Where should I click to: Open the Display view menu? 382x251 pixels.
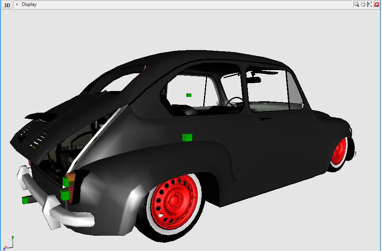pyautogui.click(x=30, y=4)
